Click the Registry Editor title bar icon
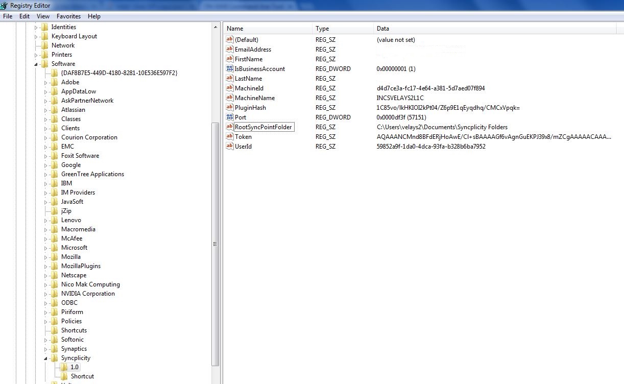 coord(5,6)
